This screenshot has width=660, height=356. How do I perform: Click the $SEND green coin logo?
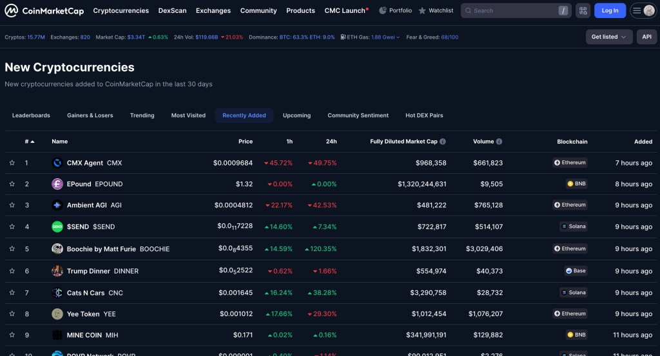(57, 227)
